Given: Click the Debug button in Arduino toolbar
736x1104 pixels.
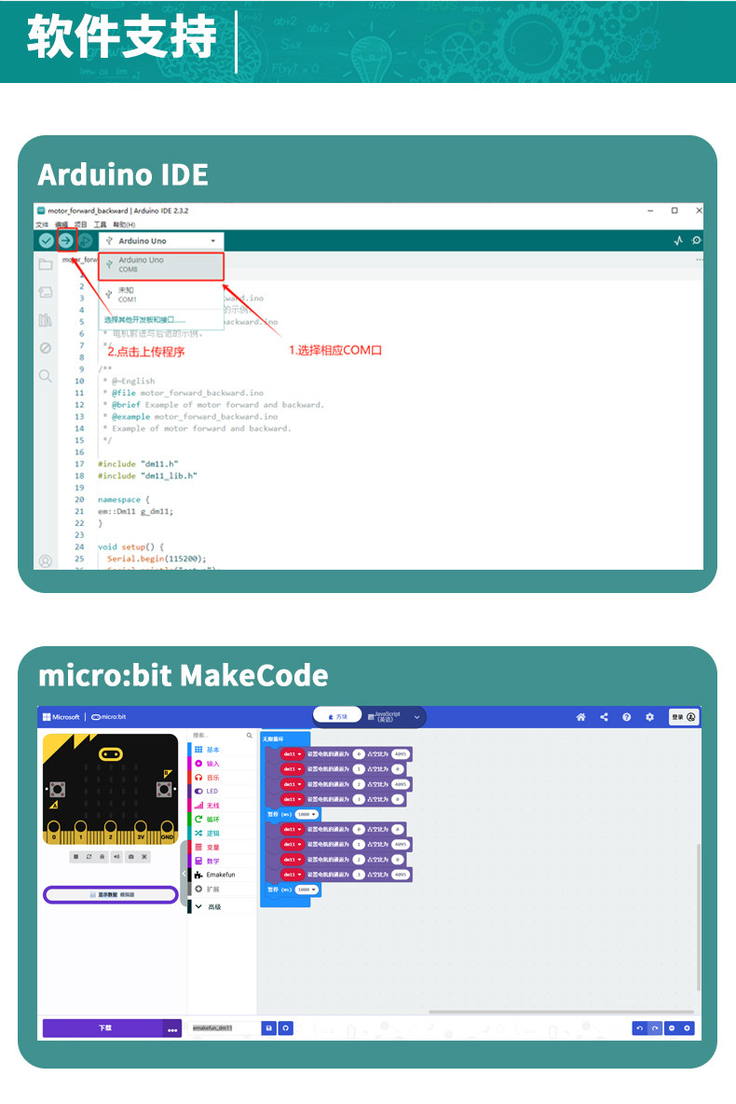Looking at the screenshot, I should [86, 241].
